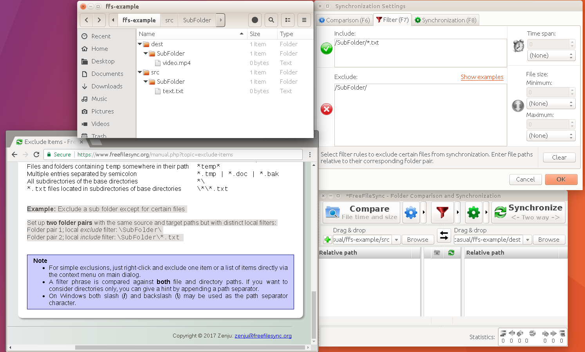Viewport: 585px width, 352px height.
Task: Click the round dot button in the file manager toolbar
Action: 255,20
